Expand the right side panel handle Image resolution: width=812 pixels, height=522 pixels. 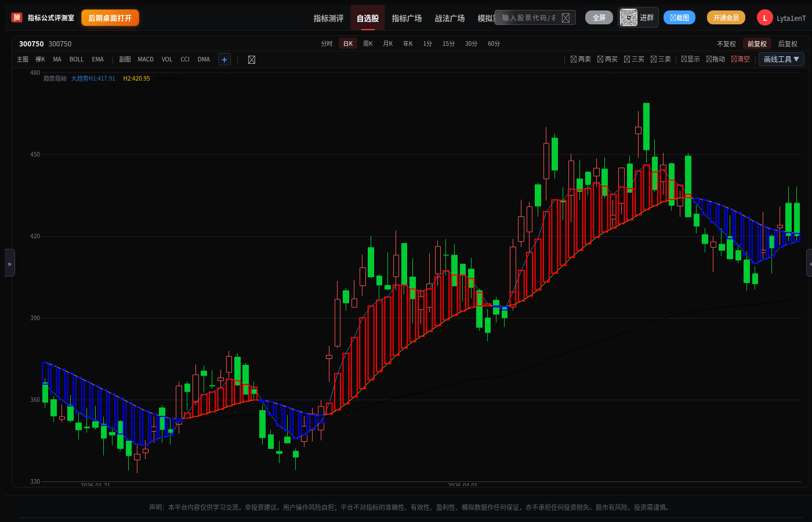click(809, 263)
